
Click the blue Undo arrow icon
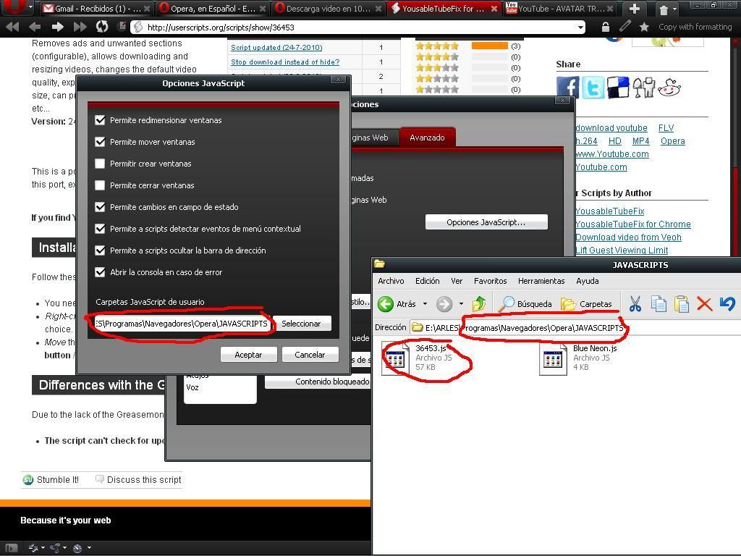[x=727, y=304]
